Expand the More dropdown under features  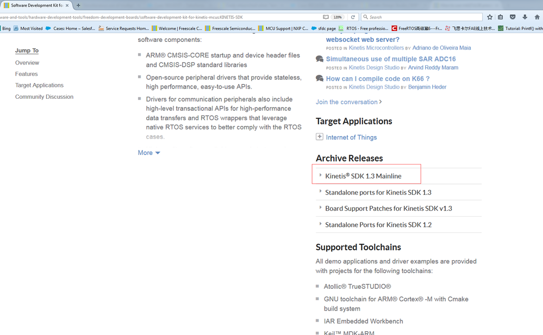click(x=149, y=153)
